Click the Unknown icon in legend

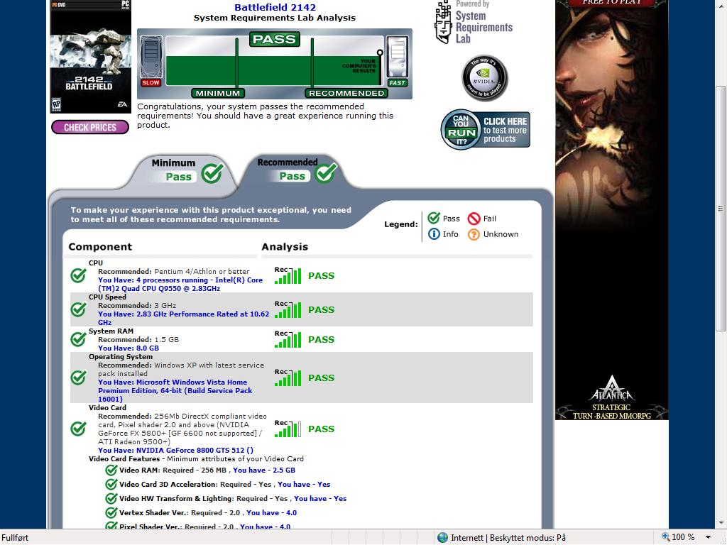474,234
